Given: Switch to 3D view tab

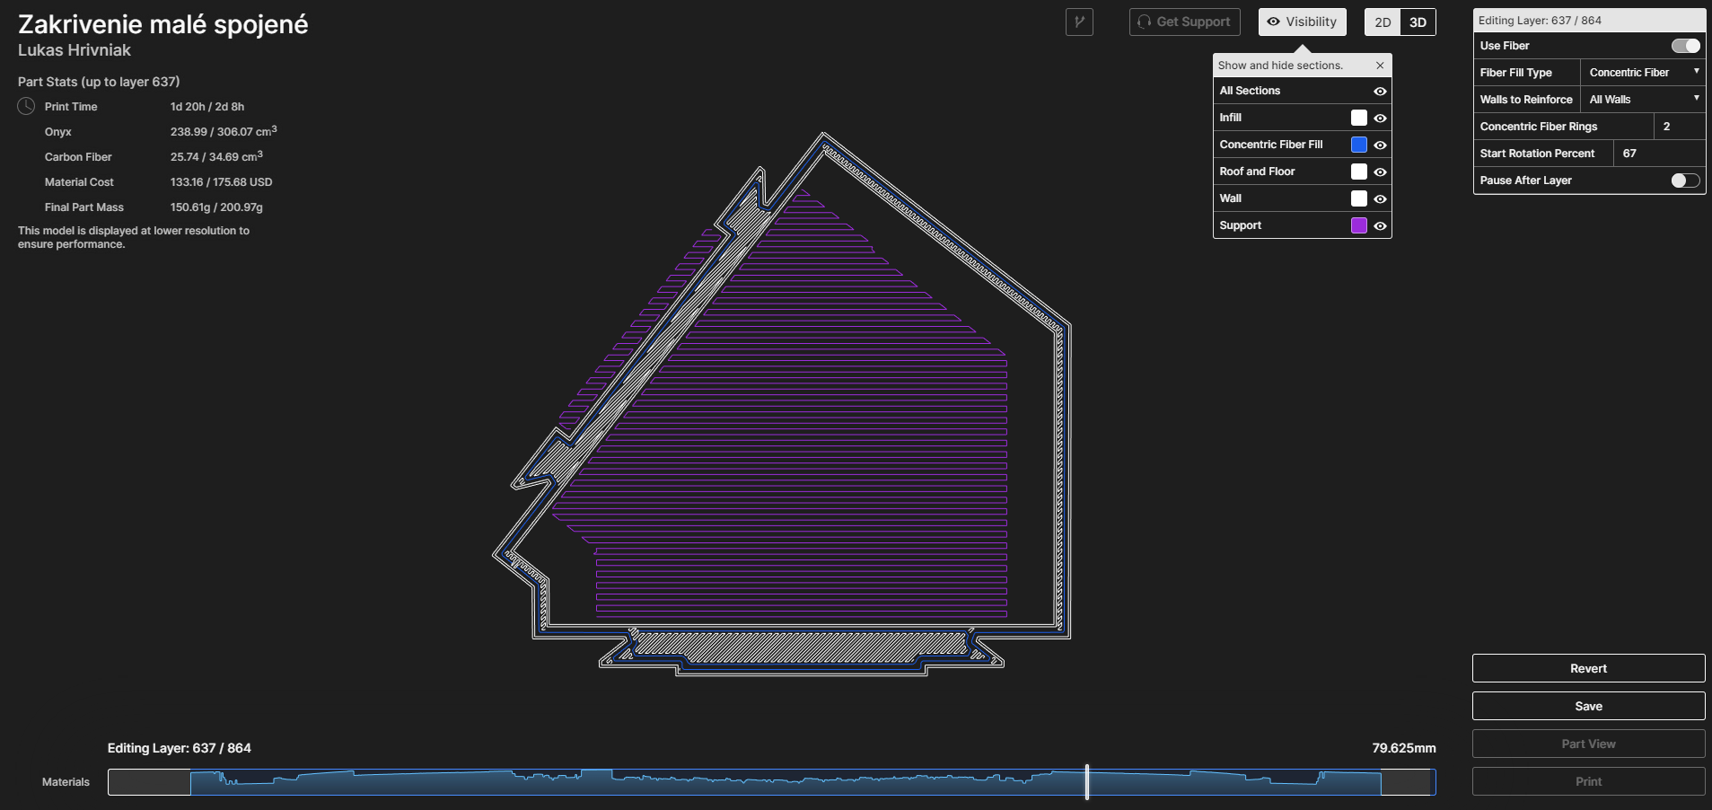Looking at the screenshot, I should (1418, 22).
